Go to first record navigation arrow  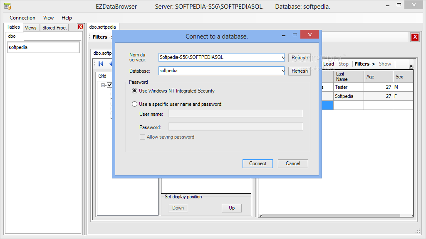[101, 63]
